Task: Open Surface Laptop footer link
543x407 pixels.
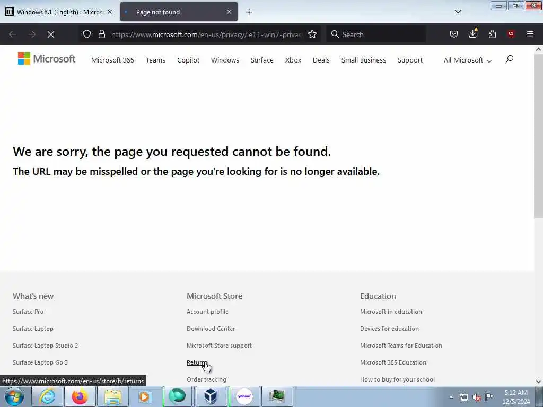Action: [33, 329]
